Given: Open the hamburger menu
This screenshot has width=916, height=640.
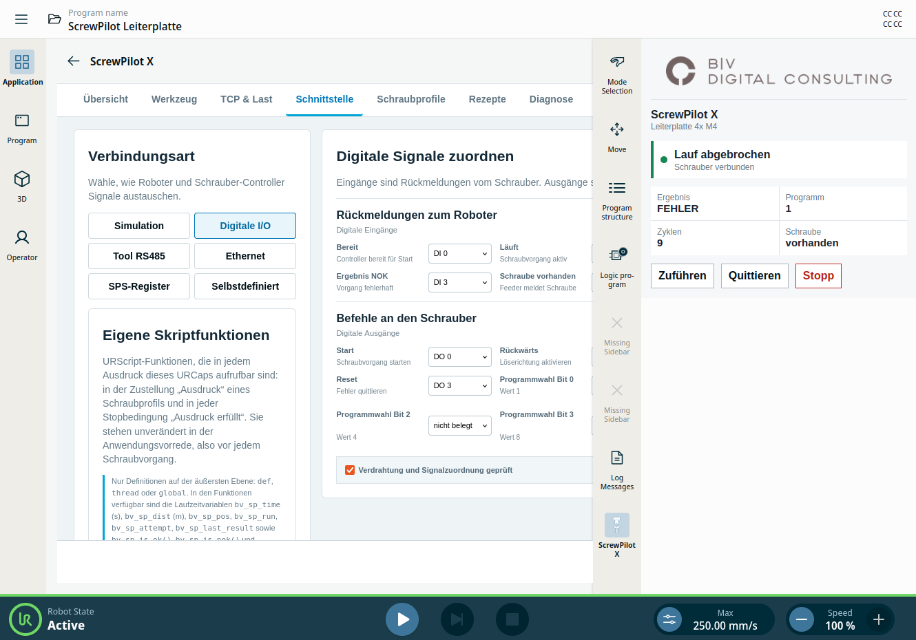Looking at the screenshot, I should tap(21, 19).
